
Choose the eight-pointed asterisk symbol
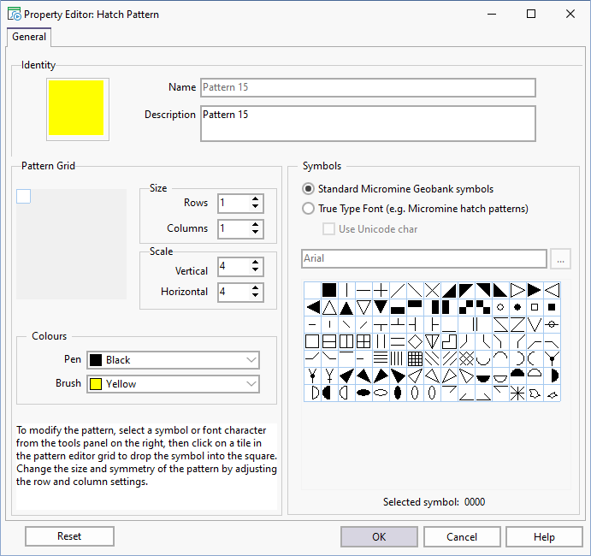click(x=517, y=393)
